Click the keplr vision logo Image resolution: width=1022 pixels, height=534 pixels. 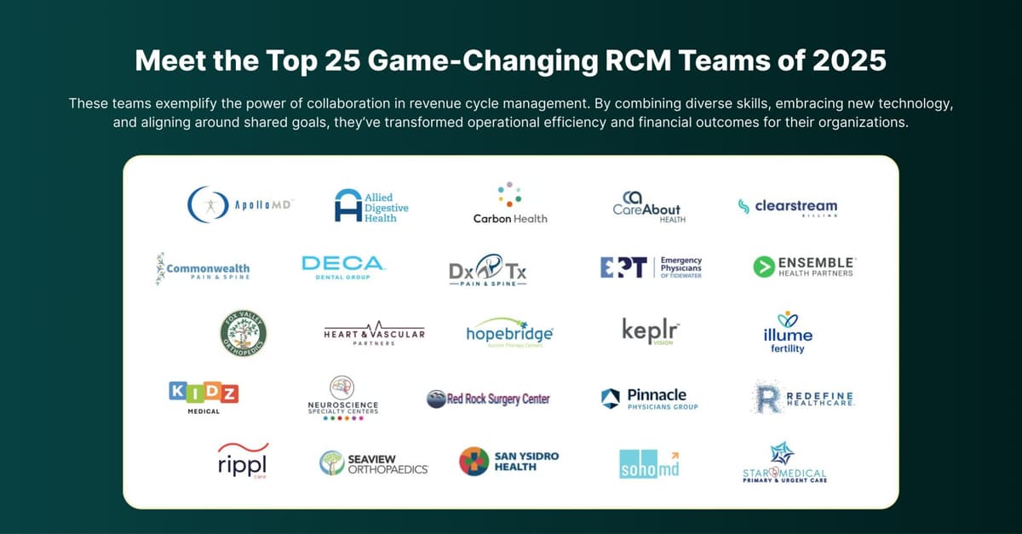pos(652,331)
